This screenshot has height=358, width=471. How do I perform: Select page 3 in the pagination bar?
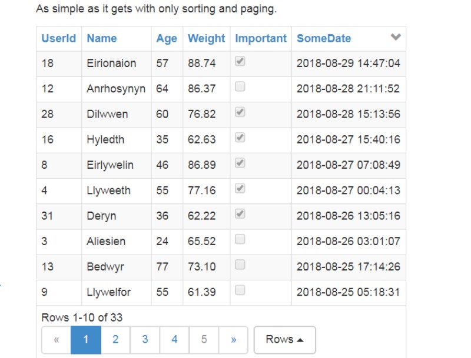144,339
